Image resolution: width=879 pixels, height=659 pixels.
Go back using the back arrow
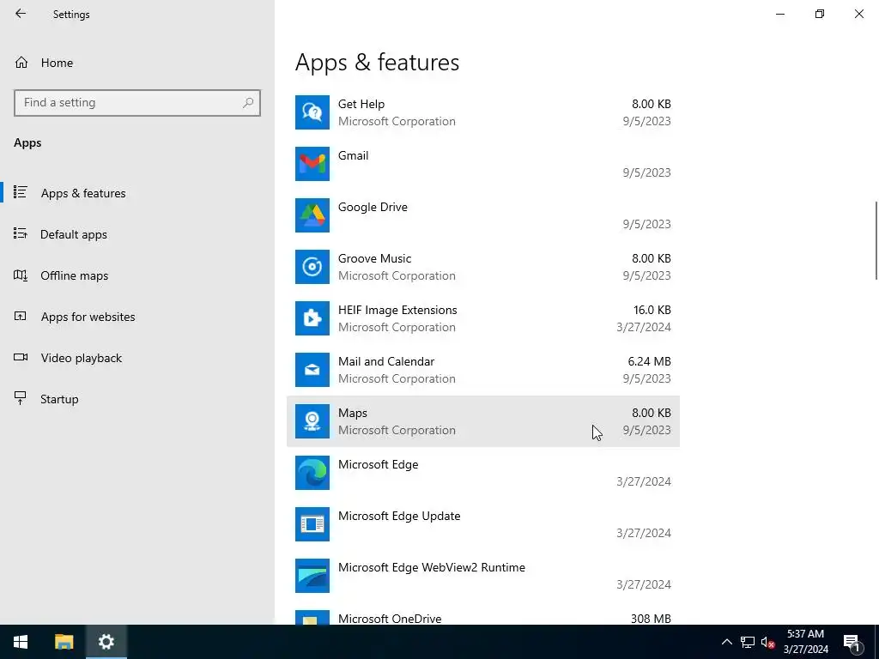(21, 14)
